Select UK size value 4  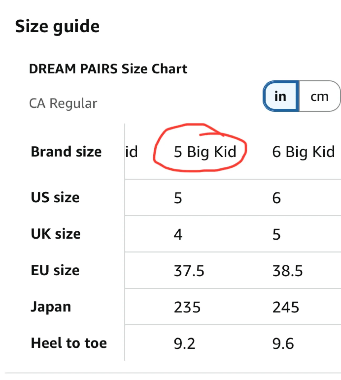pos(178,234)
